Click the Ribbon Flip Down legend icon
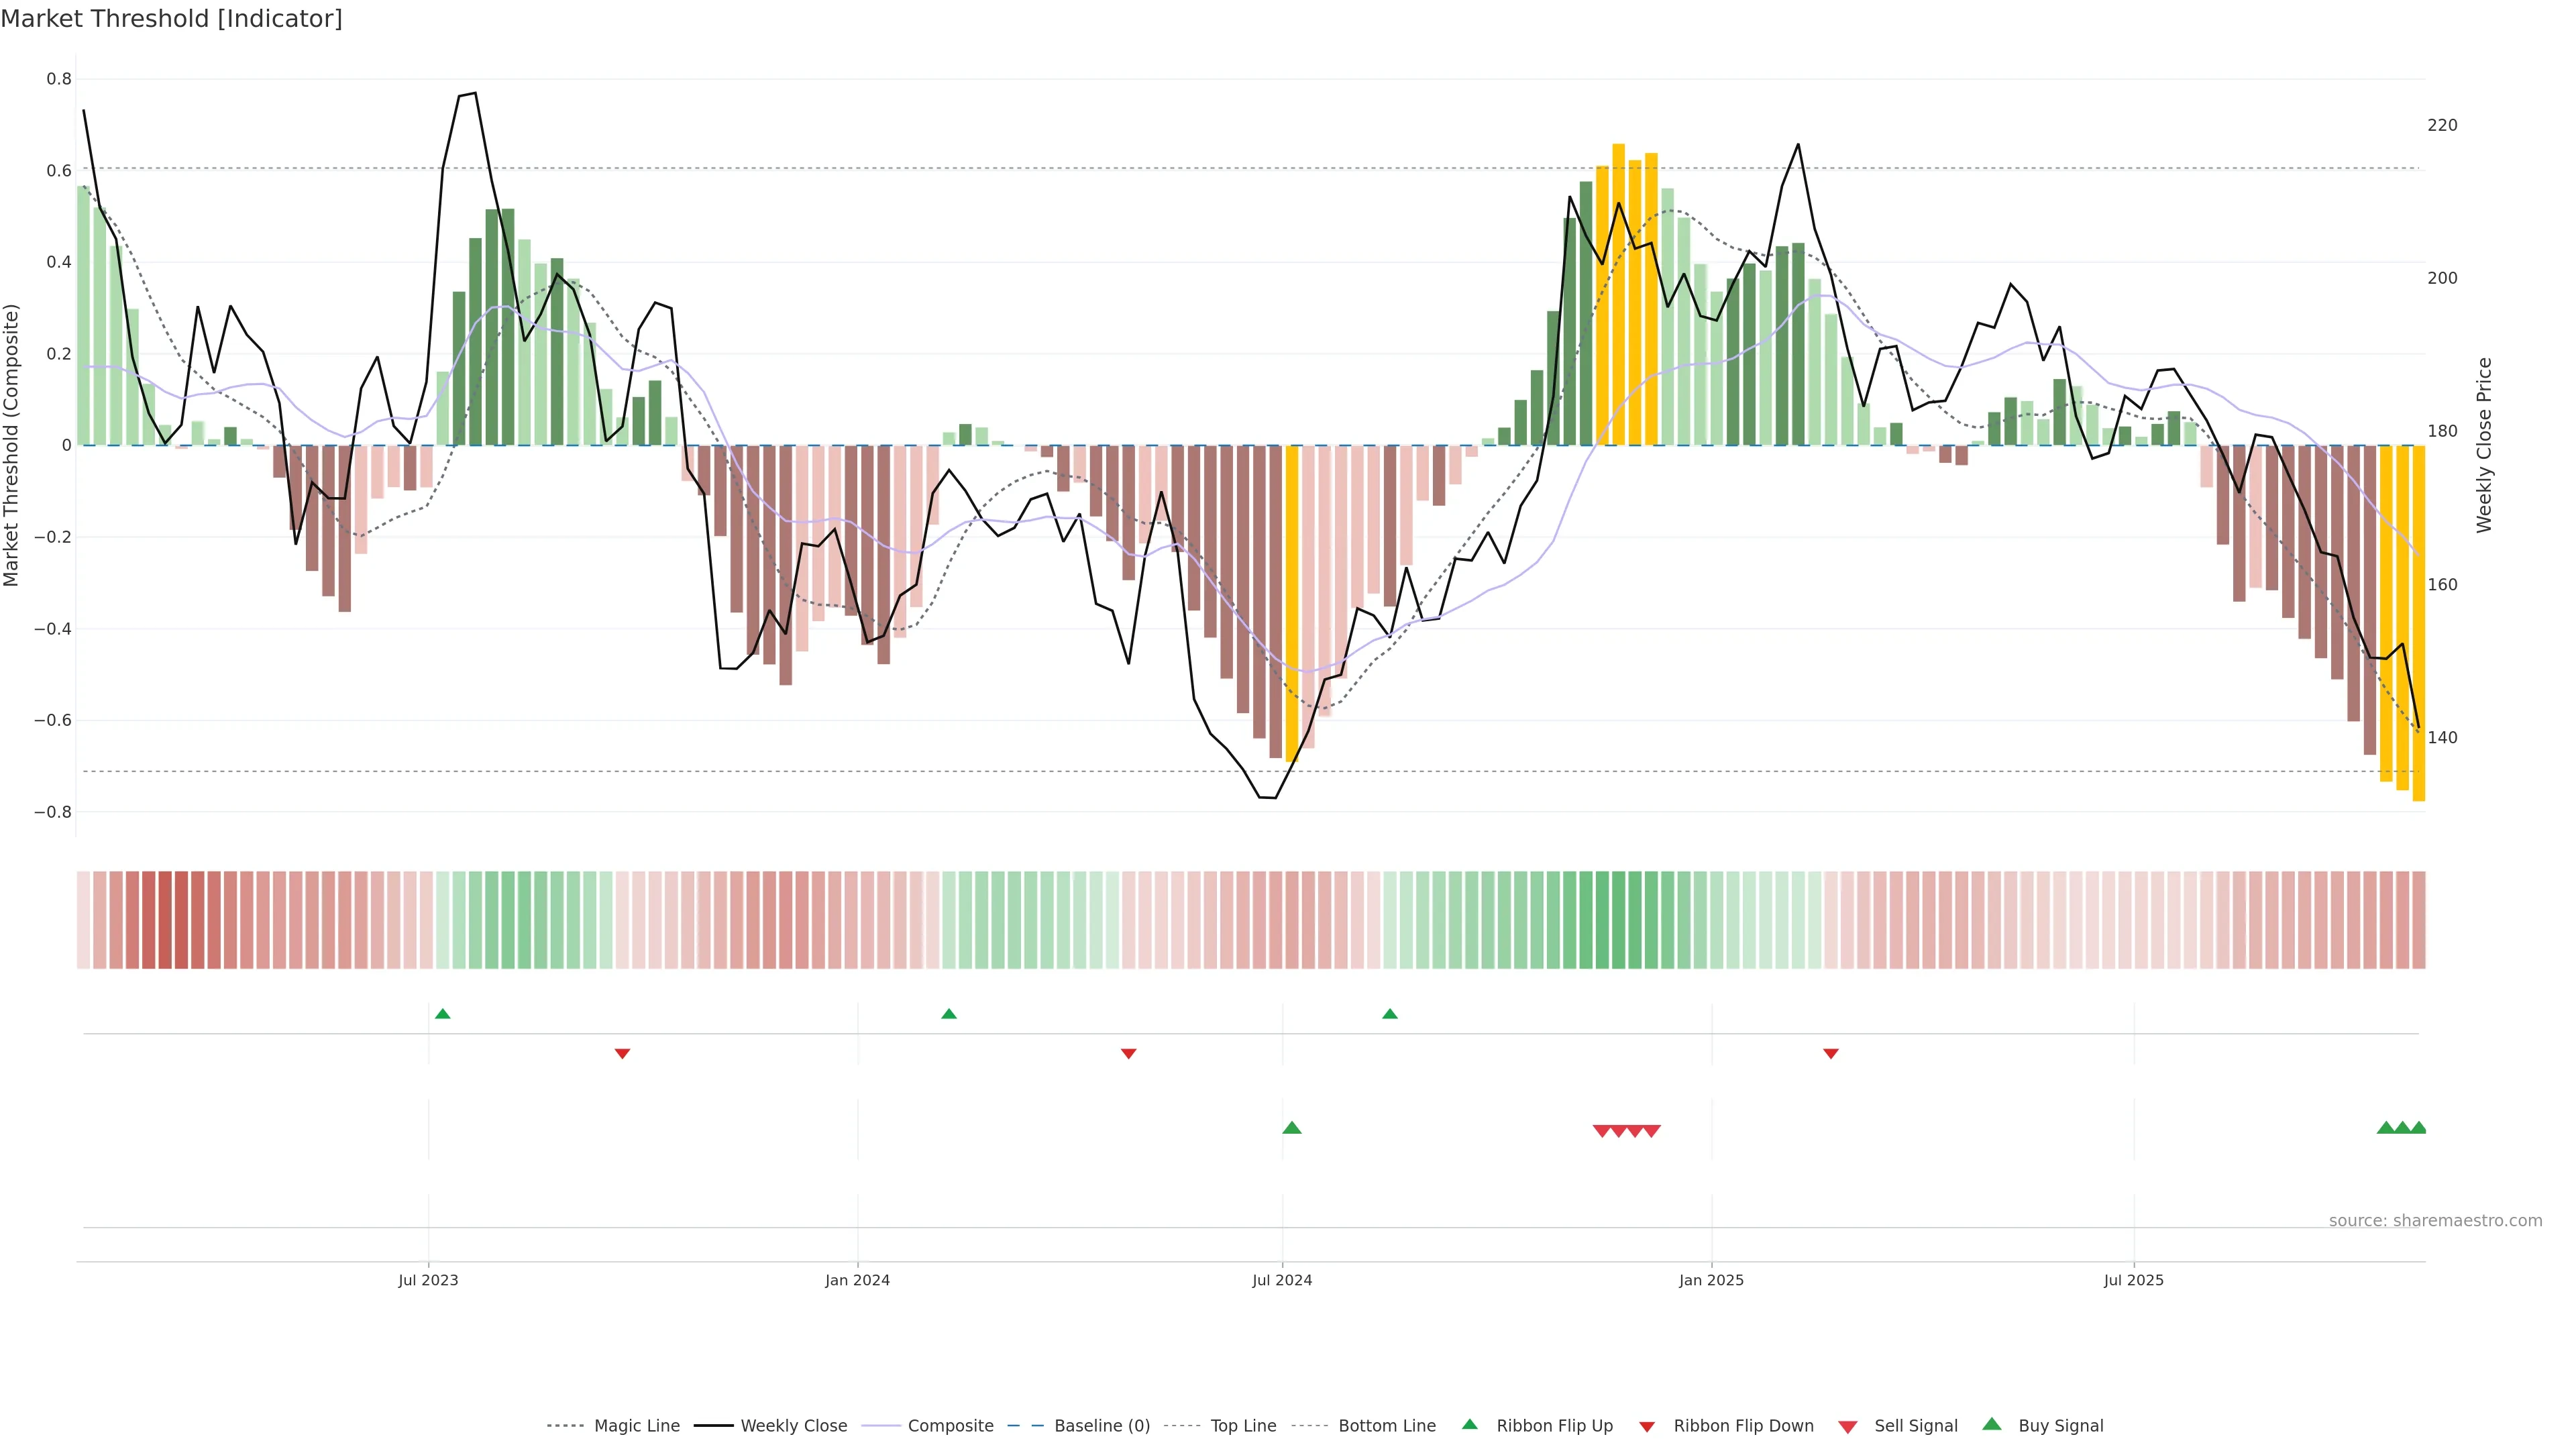 [1646, 1426]
